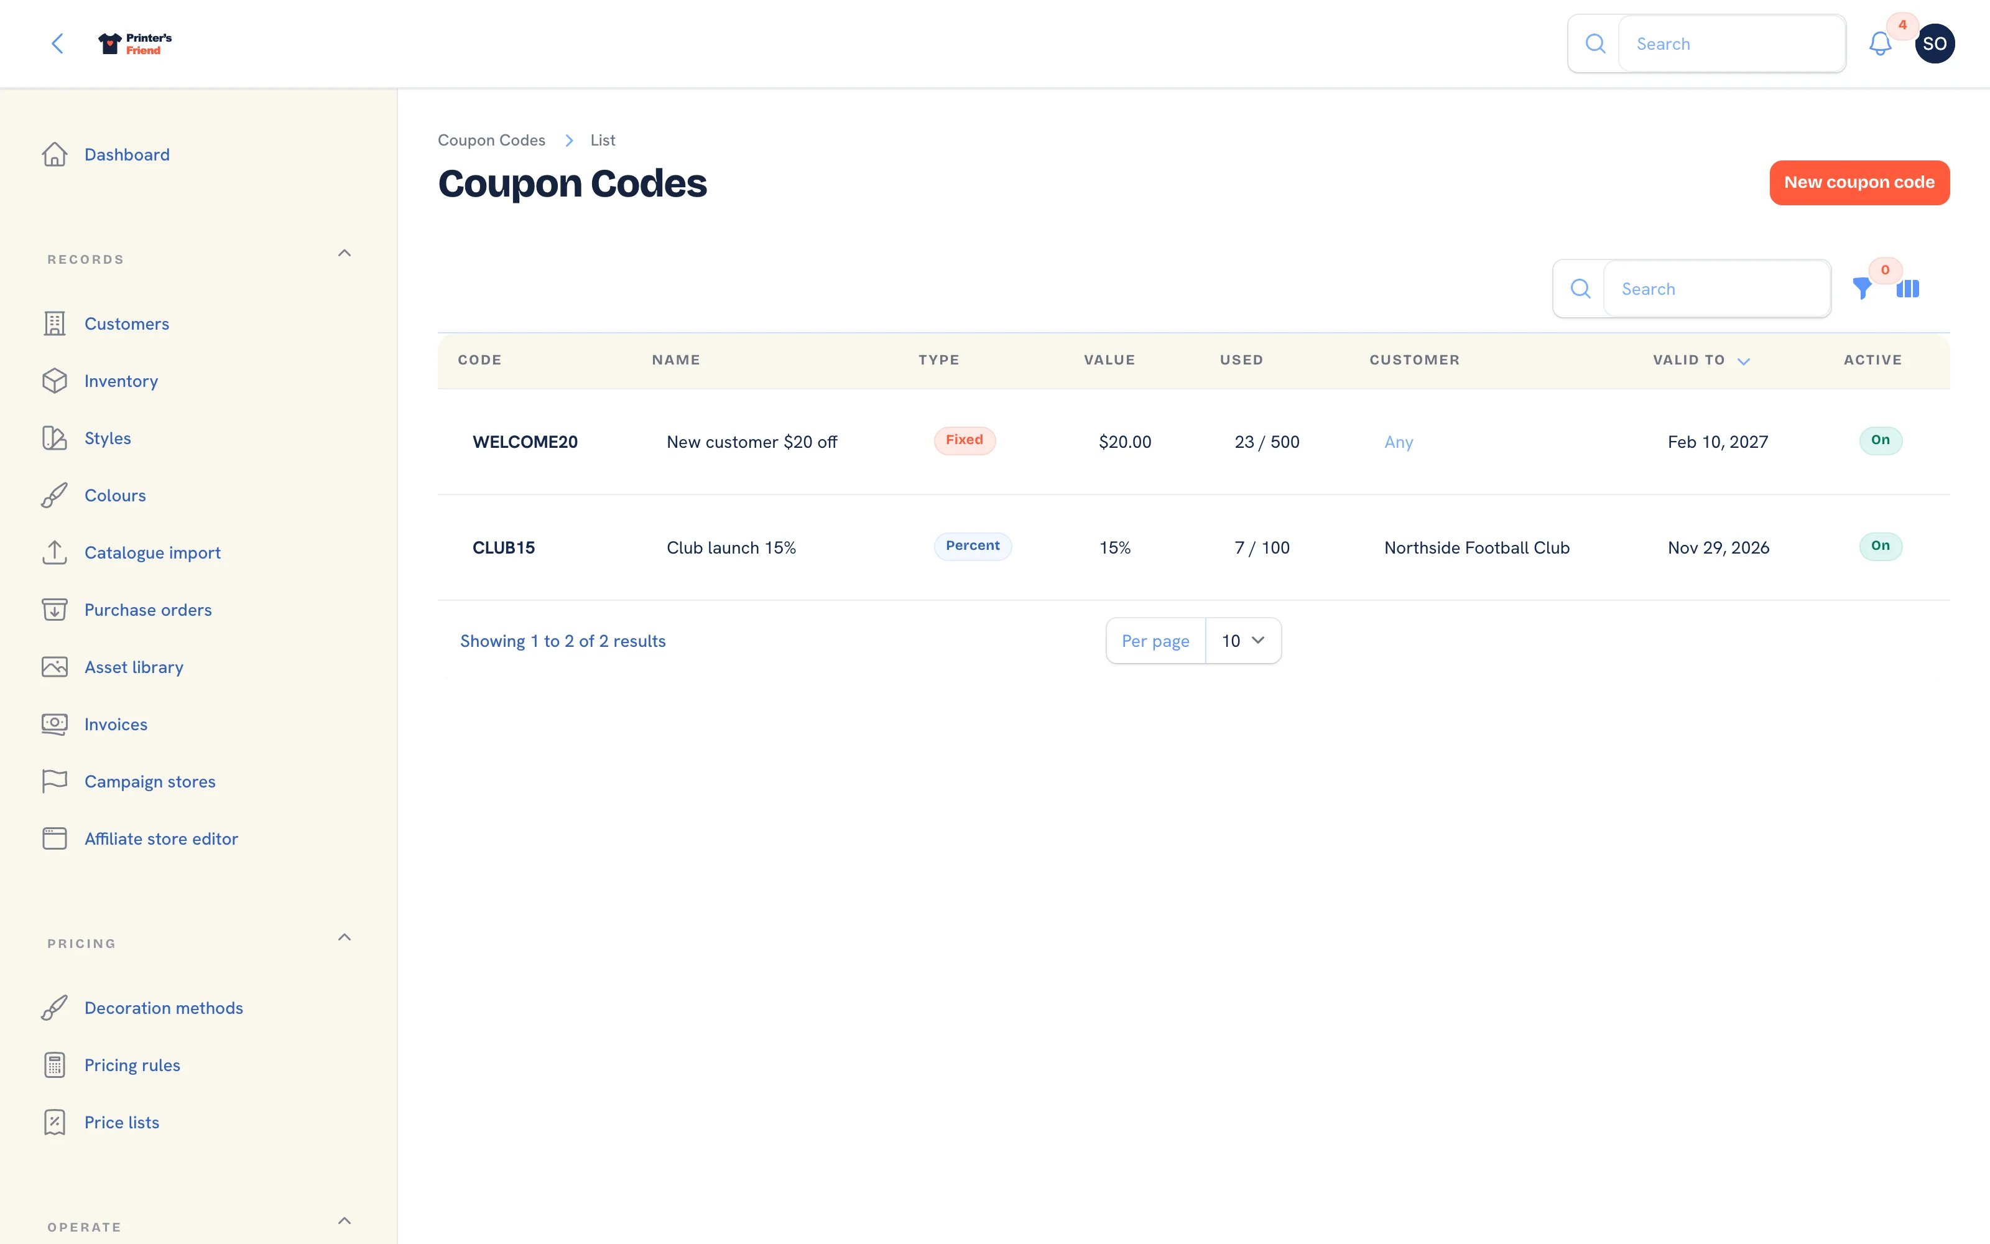Open the SO user avatar menu
Image resolution: width=1990 pixels, height=1244 pixels.
[1934, 44]
